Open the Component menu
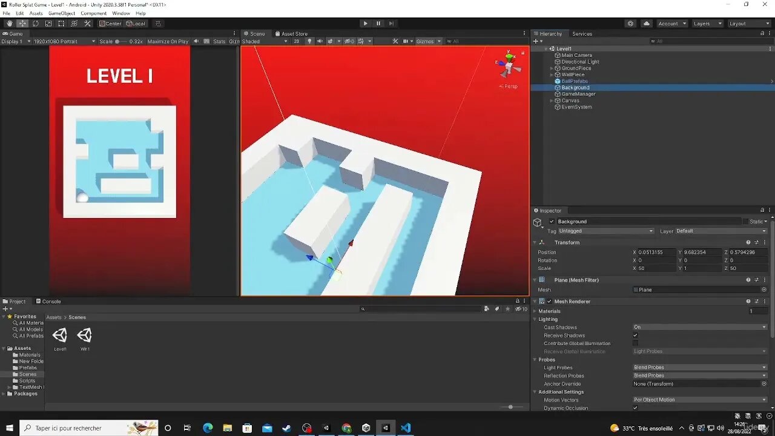Viewport: 775px width, 436px height. 94,13
